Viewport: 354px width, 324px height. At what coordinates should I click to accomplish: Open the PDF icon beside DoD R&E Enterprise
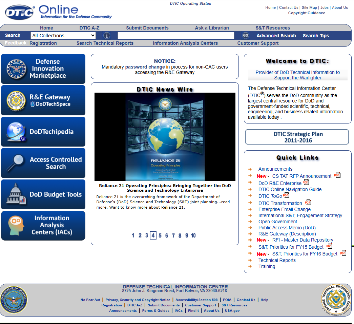306,182
